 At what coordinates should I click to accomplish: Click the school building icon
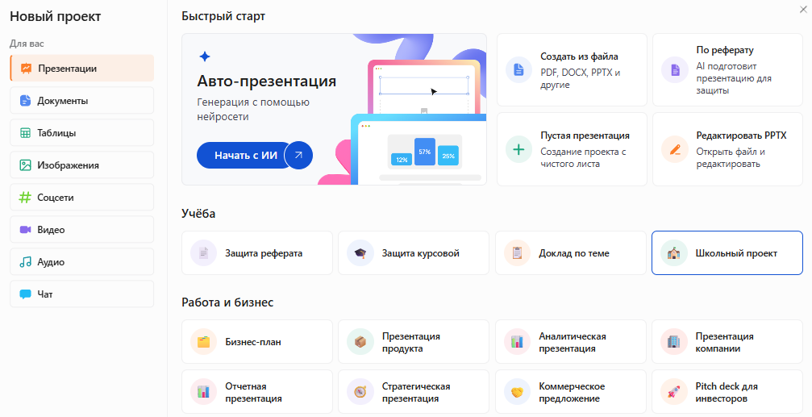(674, 252)
